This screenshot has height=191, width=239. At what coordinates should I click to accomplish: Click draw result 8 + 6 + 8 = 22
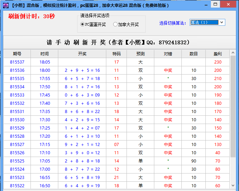click(x=82, y=112)
